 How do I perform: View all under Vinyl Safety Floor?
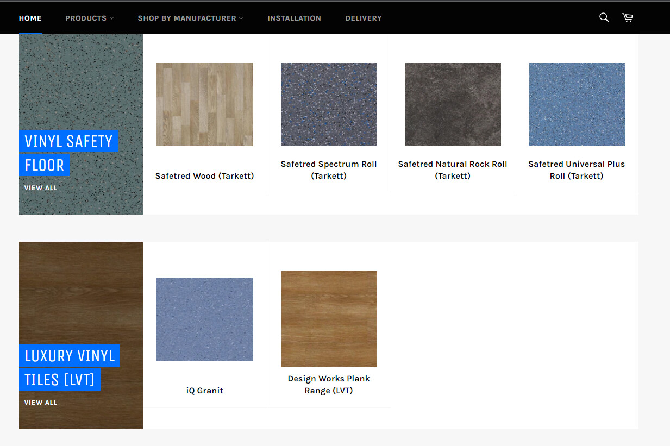coord(40,188)
